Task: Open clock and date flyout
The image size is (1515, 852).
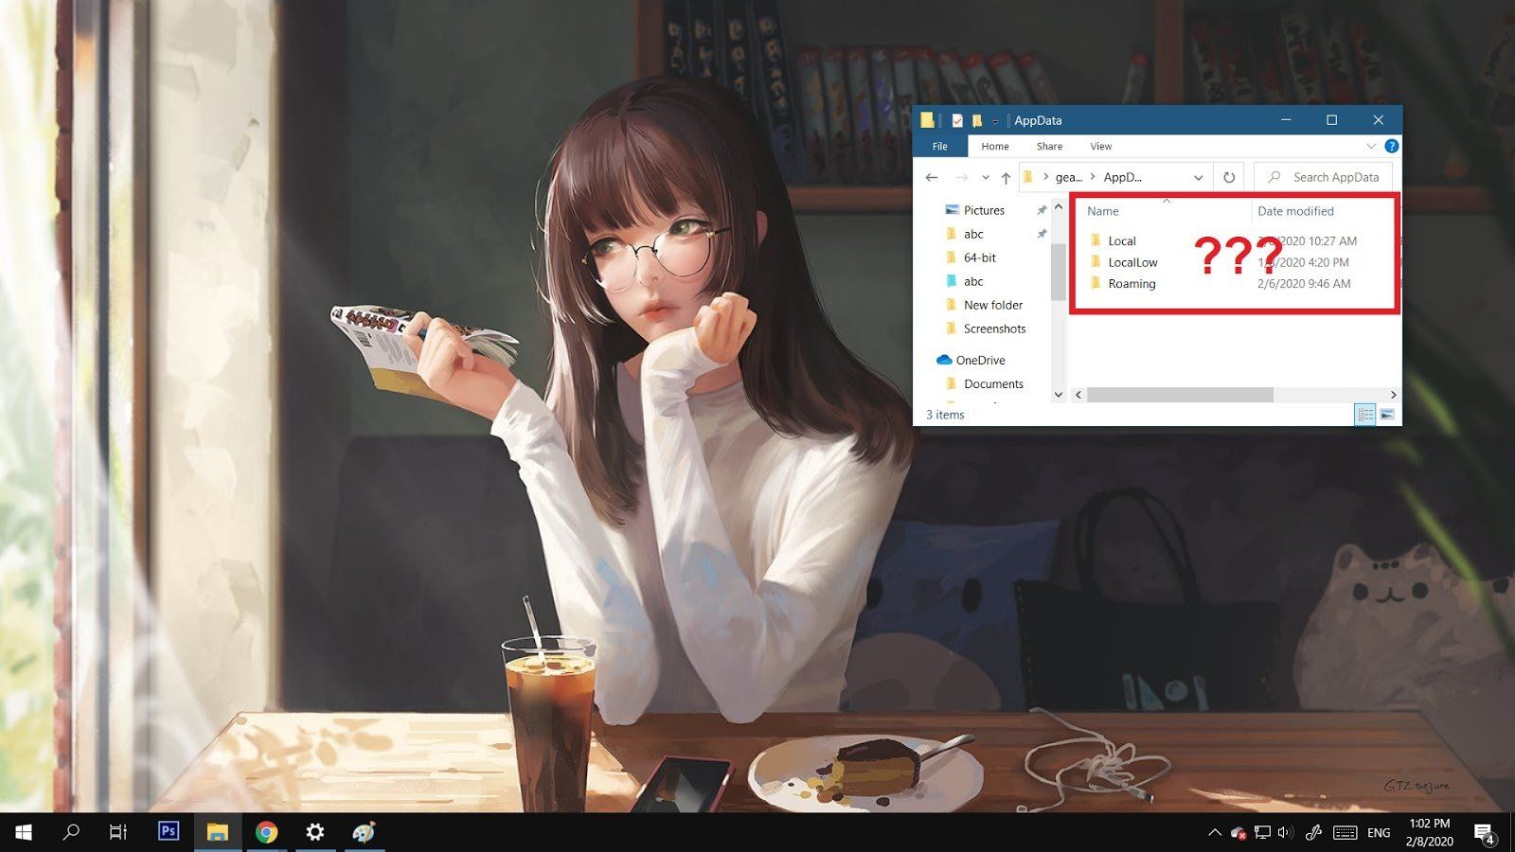Action: click(x=1429, y=832)
